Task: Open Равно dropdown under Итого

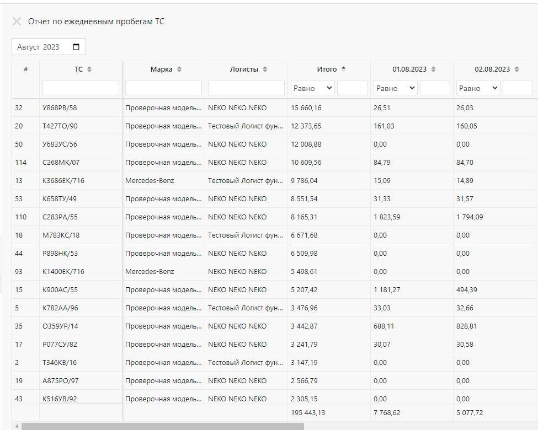Action: [312, 88]
